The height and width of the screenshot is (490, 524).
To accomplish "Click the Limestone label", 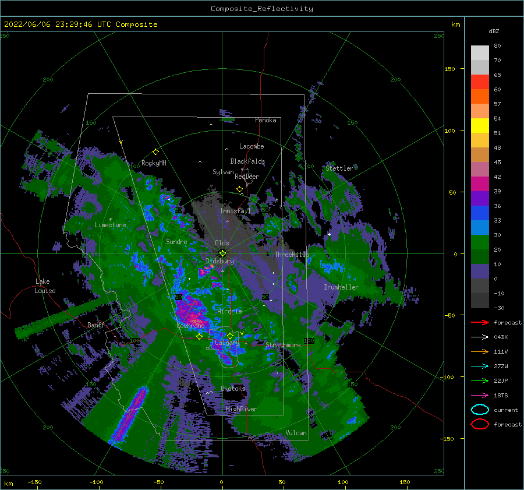I will (x=110, y=225).
